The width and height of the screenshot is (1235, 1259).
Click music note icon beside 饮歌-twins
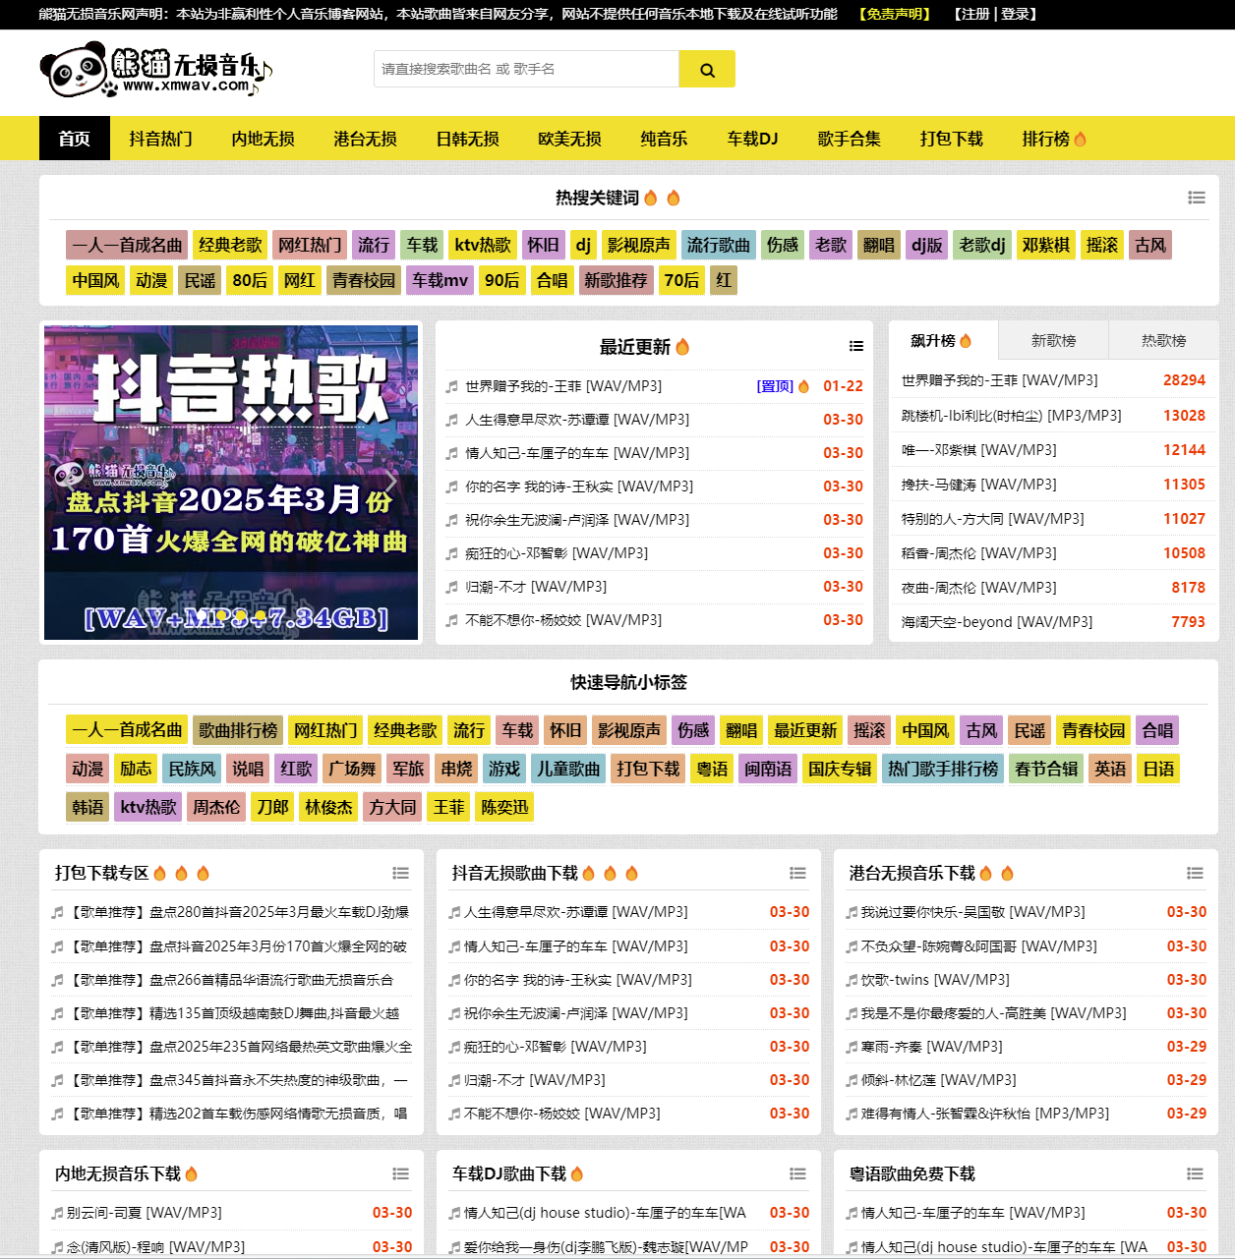pos(852,980)
